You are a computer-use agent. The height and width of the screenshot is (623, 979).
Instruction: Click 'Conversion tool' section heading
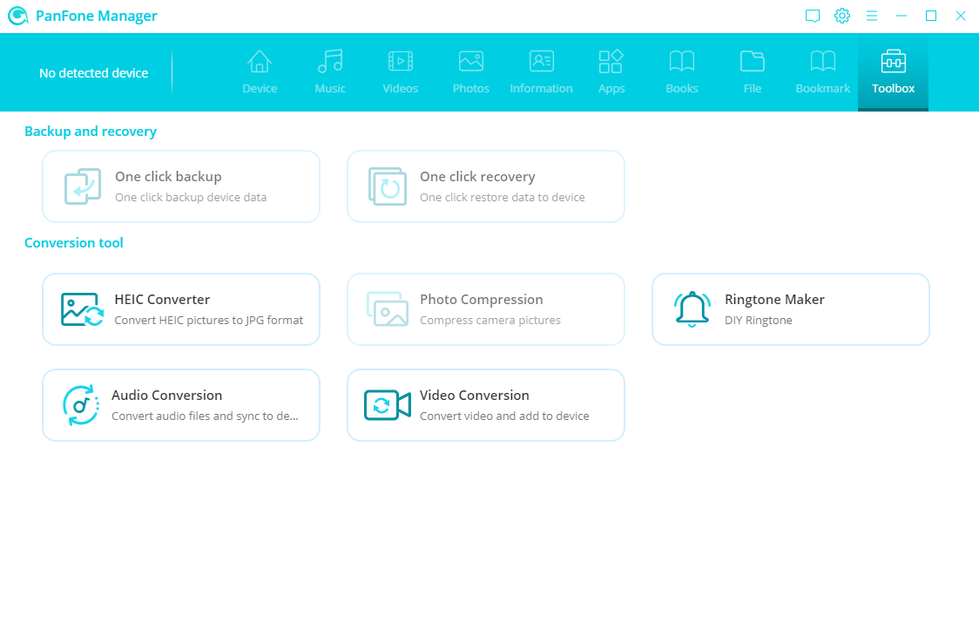click(x=74, y=242)
